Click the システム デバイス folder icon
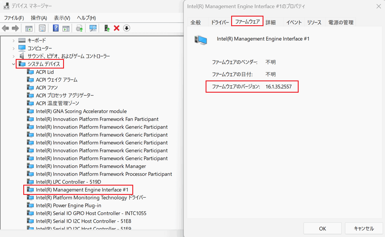This screenshot has width=385, height=237. click(22, 64)
